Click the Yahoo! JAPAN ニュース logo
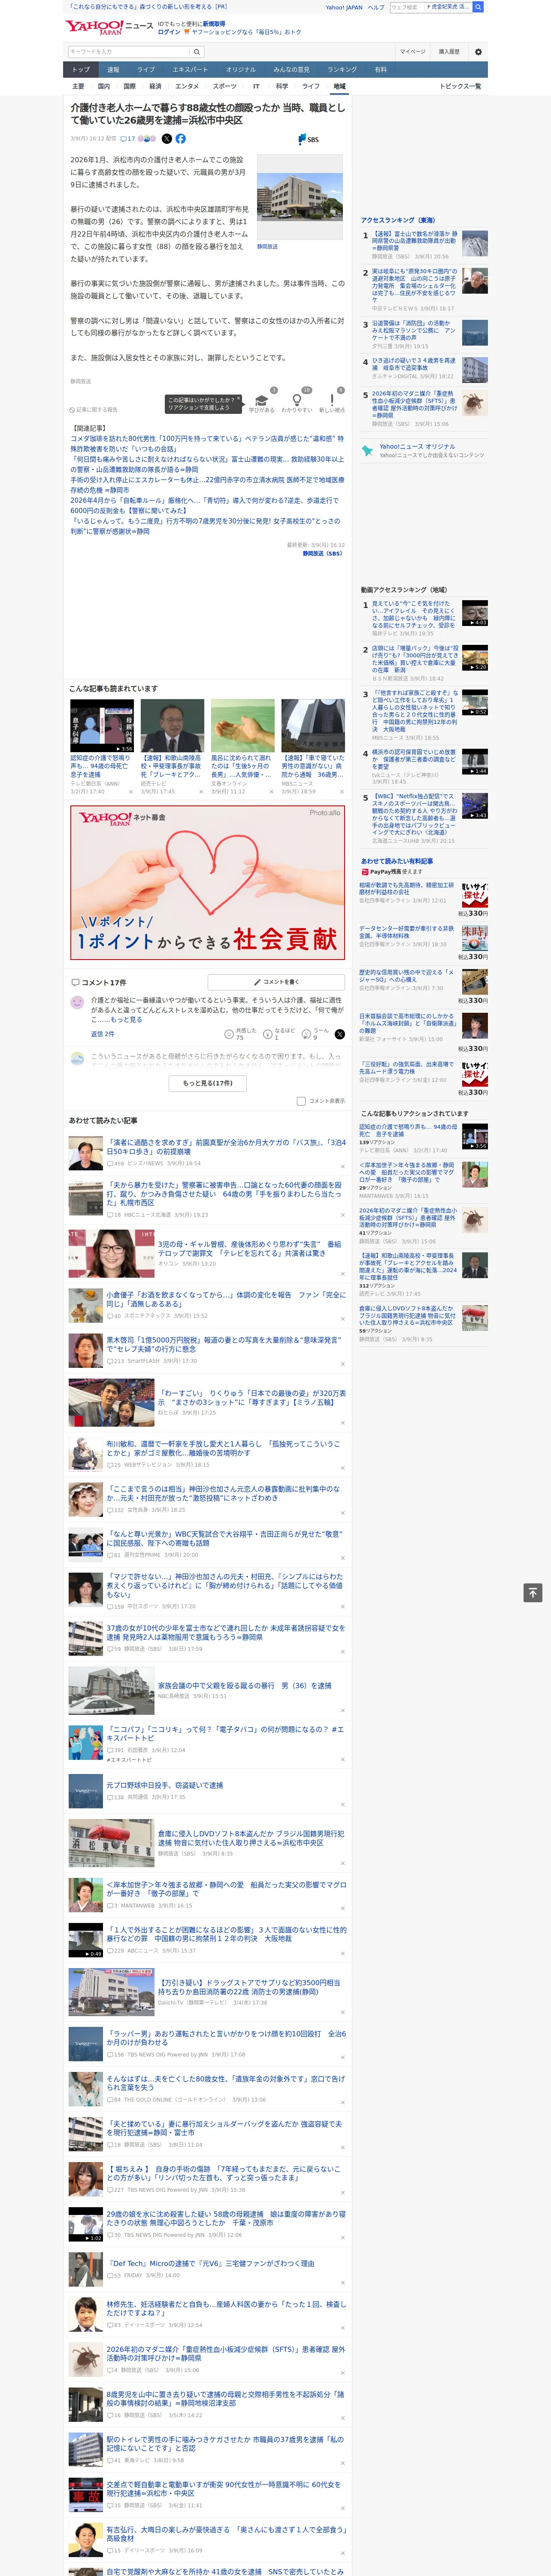 coord(110,27)
